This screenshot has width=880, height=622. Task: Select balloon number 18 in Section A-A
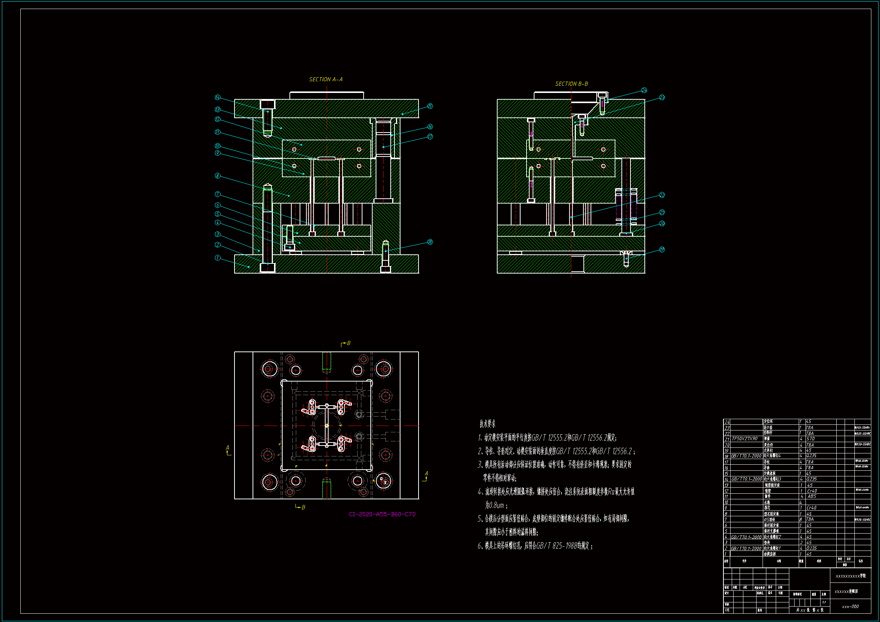click(x=430, y=242)
